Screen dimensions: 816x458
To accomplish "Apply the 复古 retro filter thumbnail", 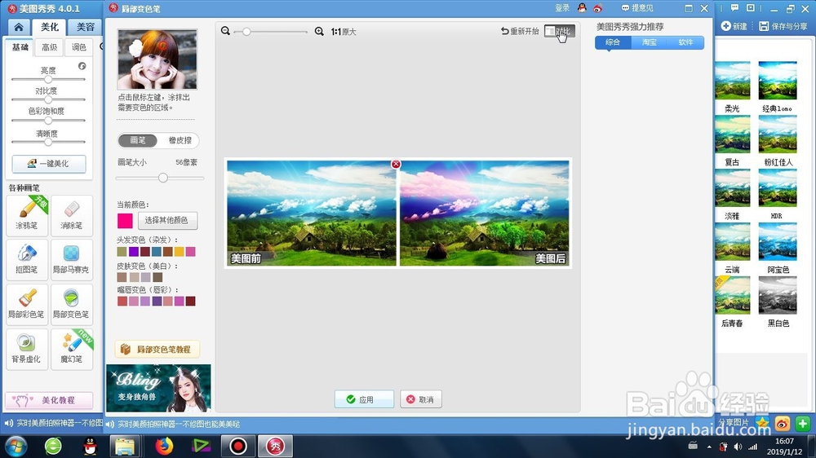I will [732, 134].
